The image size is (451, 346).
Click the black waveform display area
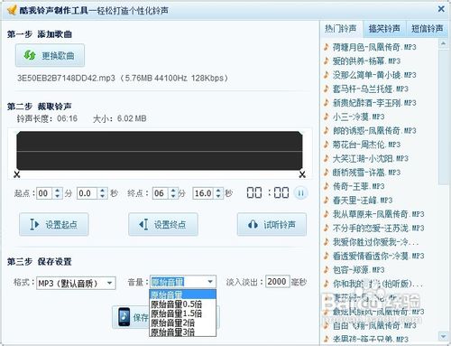coord(160,151)
